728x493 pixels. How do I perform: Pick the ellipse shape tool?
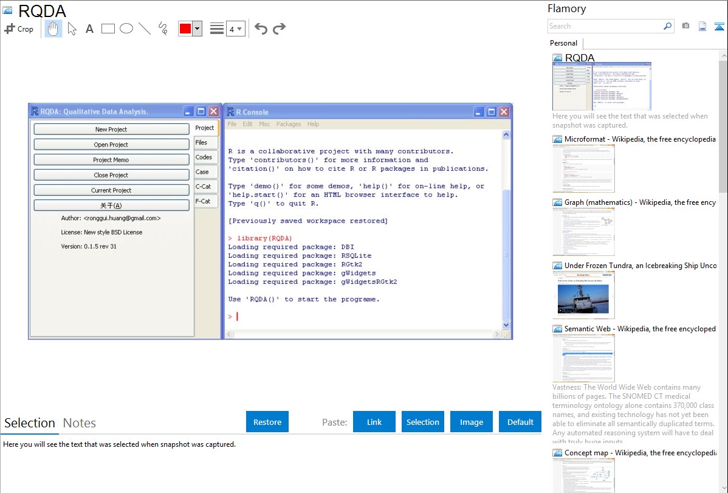[x=126, y=29]
